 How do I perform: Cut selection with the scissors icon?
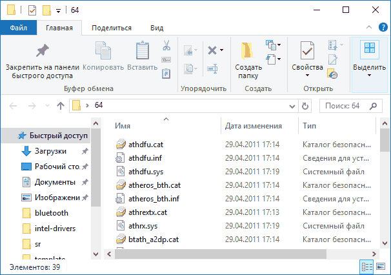(x=166, y=45)
